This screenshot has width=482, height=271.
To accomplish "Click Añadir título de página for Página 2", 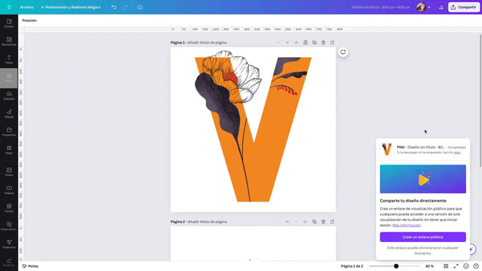I will tap(207, 221).
